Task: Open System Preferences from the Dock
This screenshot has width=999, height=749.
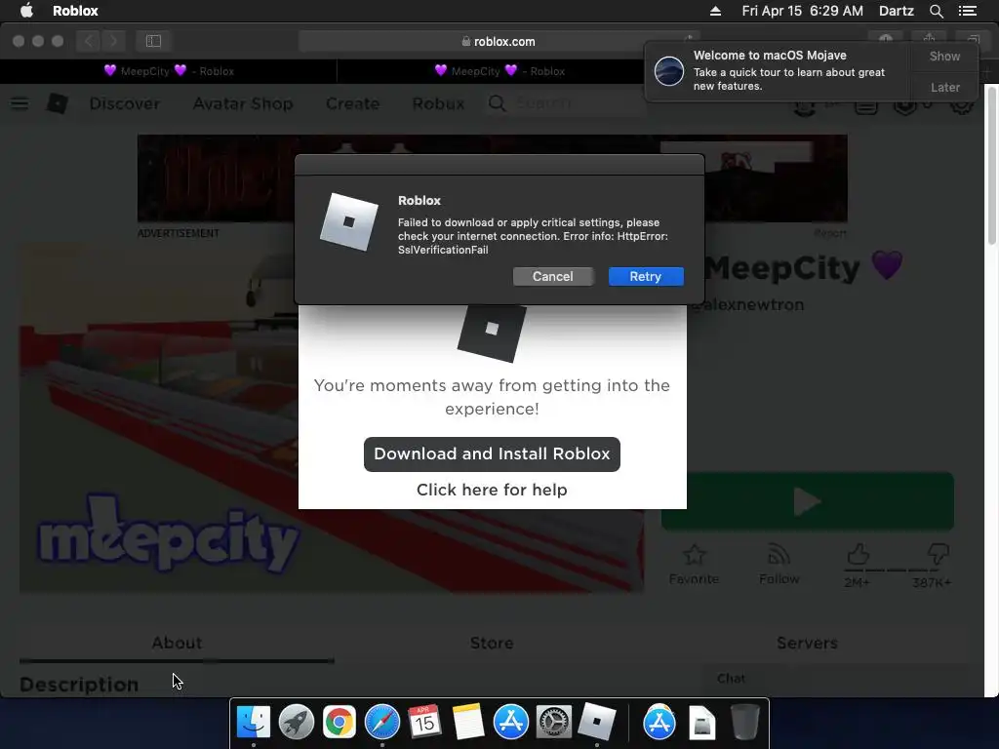Action: (554, 723)
